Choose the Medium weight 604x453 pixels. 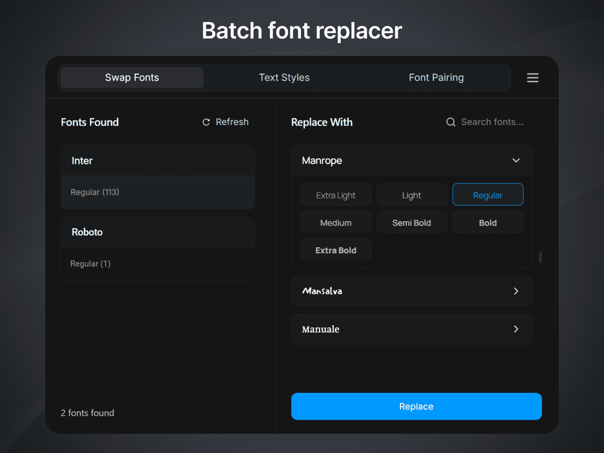(336, 223)
